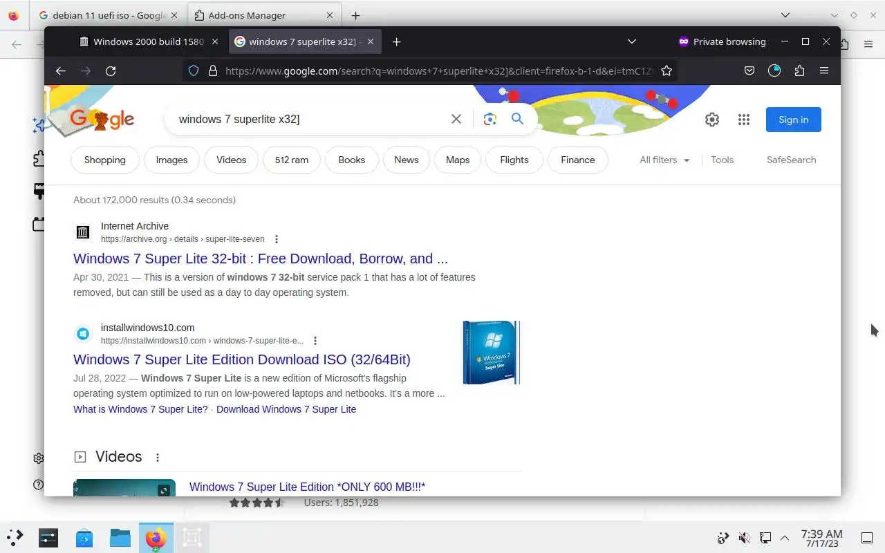Open What is Windows 7 Super Lite link

click(140, 409)
